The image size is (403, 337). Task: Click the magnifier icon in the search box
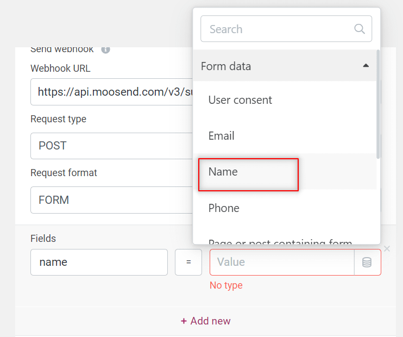(360, 29)
